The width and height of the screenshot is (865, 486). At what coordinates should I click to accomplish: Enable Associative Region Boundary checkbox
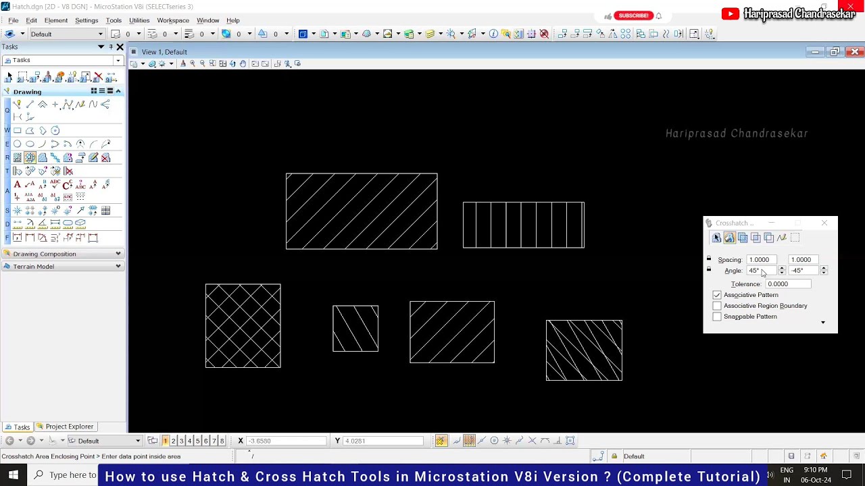(x=717, y=306)
